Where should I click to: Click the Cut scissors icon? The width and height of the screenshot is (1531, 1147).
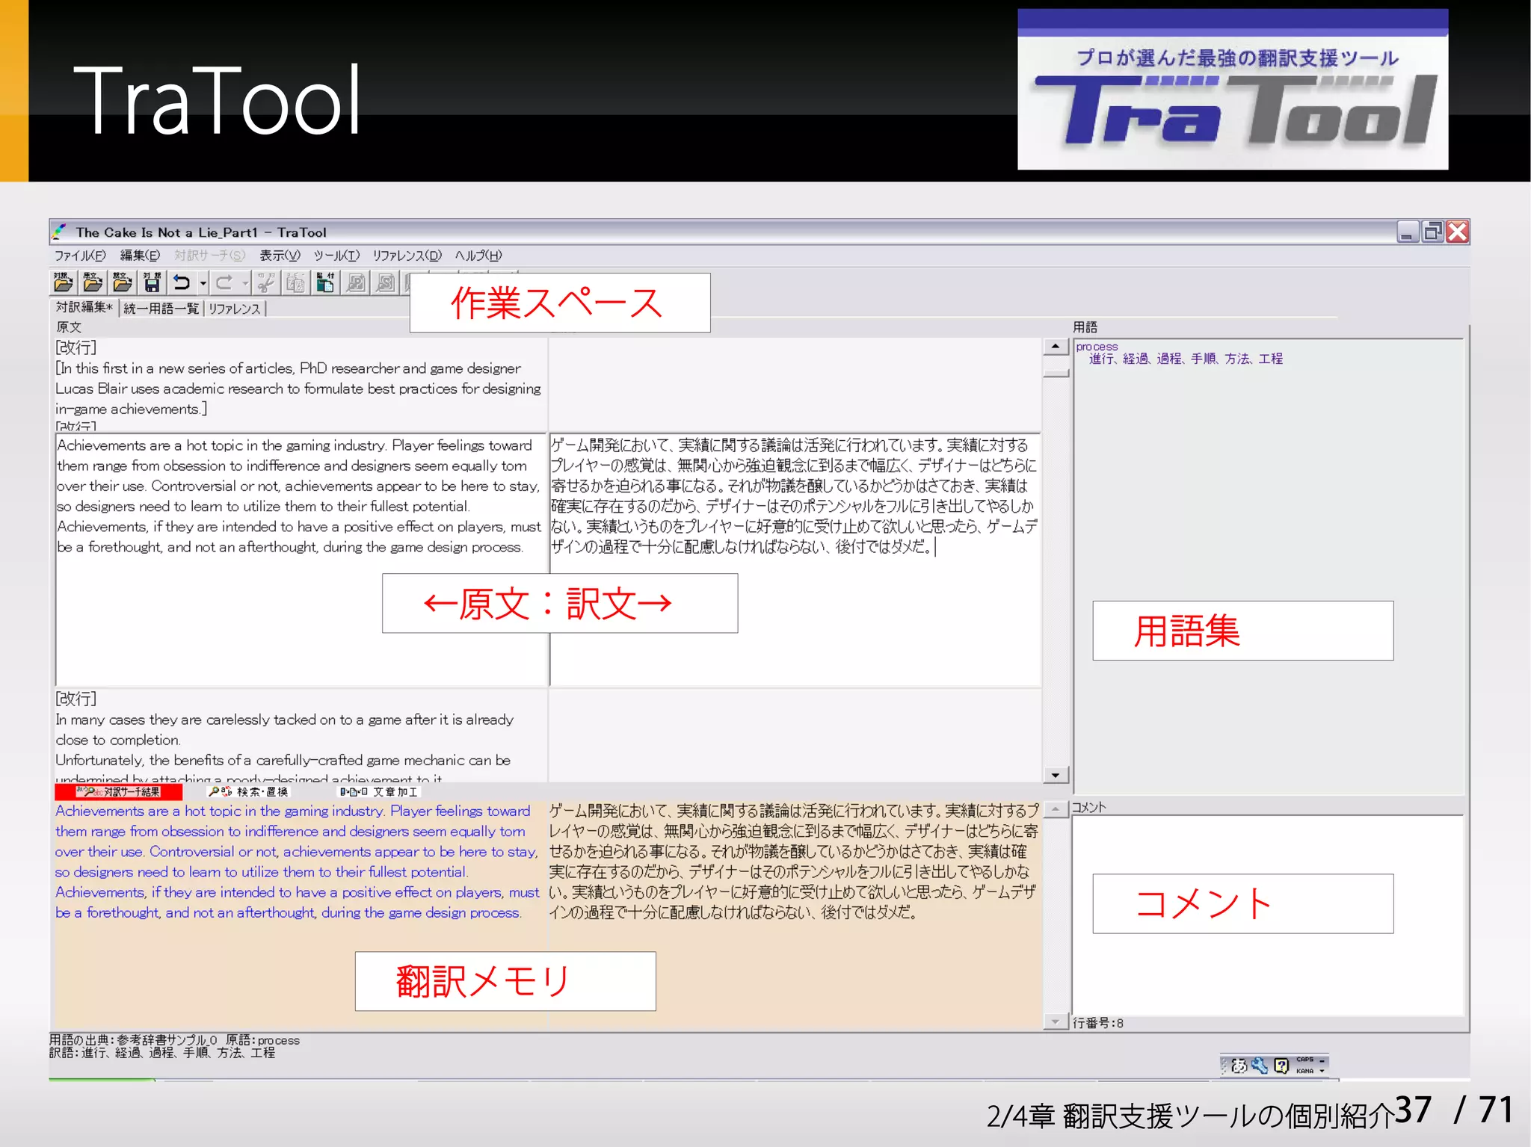tap(266, 282)
